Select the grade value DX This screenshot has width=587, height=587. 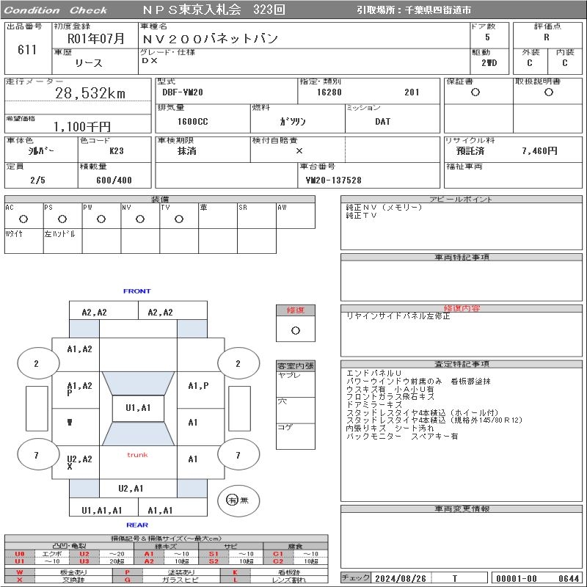point(150,60)
